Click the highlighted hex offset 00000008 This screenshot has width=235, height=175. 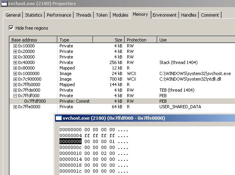pos(71,141)
